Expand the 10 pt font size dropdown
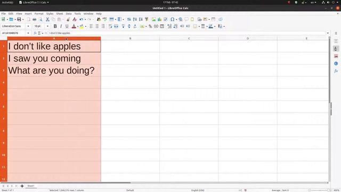This screenshot has width=341, height=192. point(47,26)
